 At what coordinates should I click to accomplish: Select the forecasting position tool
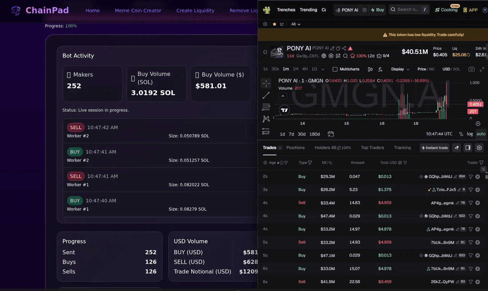266,131
